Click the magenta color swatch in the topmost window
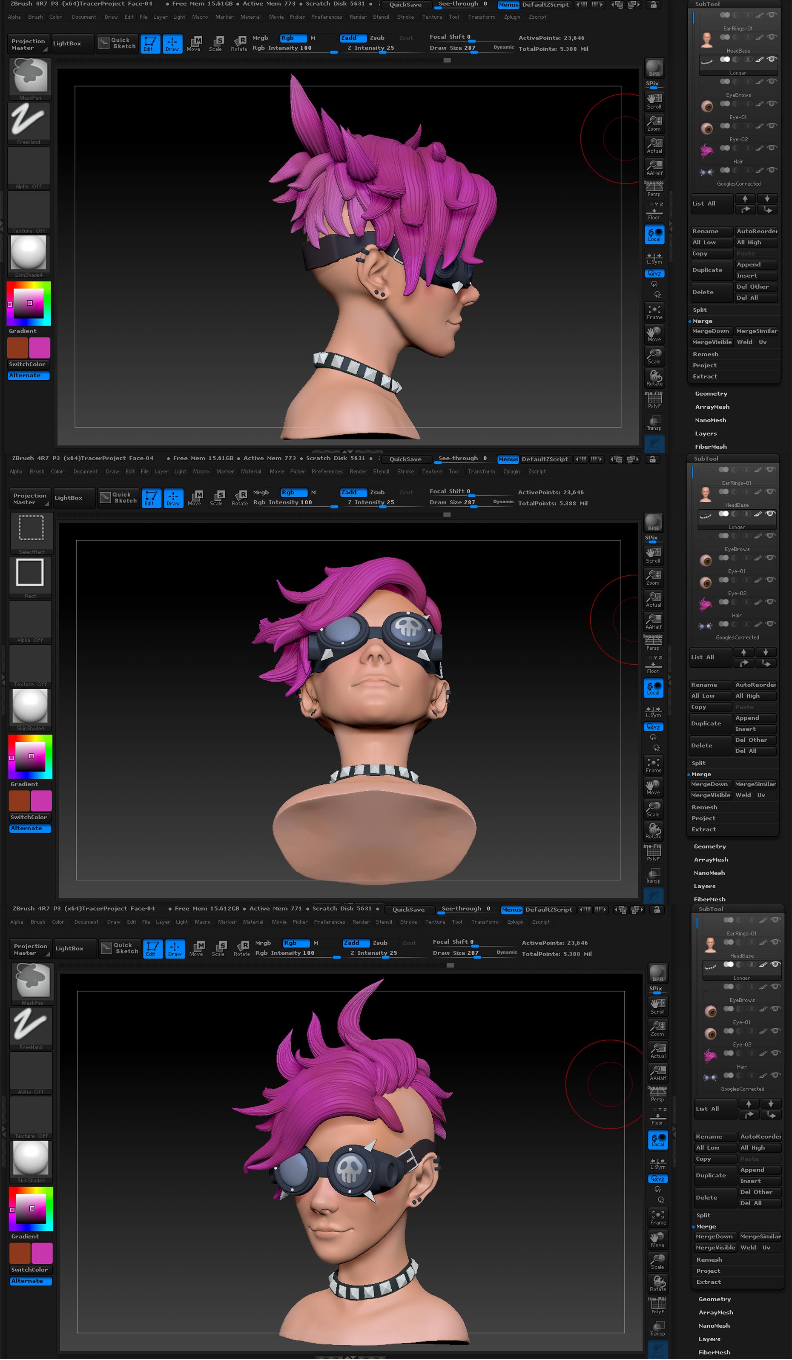 40,348
